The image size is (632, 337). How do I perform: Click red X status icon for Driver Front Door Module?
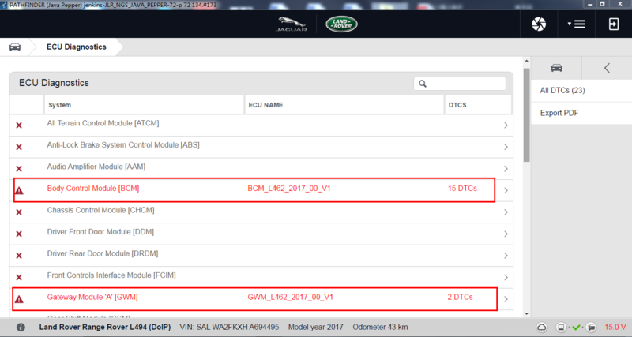point(19,234)
